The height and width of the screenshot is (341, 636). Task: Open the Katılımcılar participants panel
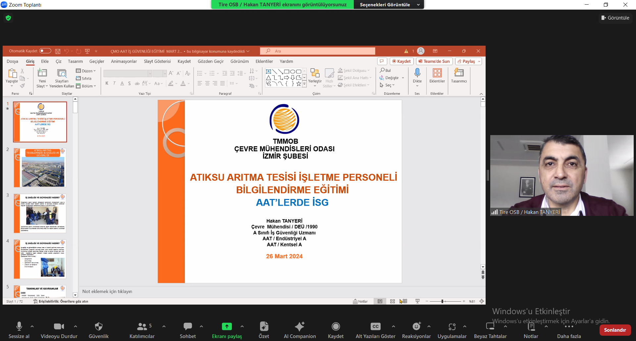tap(142, 326)
